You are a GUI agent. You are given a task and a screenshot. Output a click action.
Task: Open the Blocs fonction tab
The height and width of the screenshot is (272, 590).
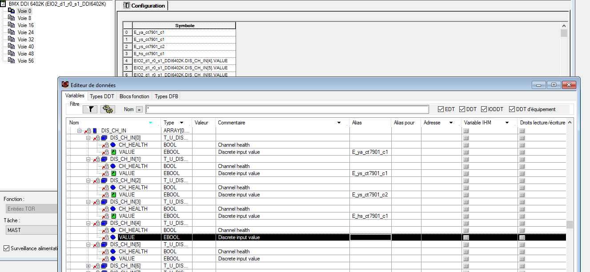click(134, 96)
